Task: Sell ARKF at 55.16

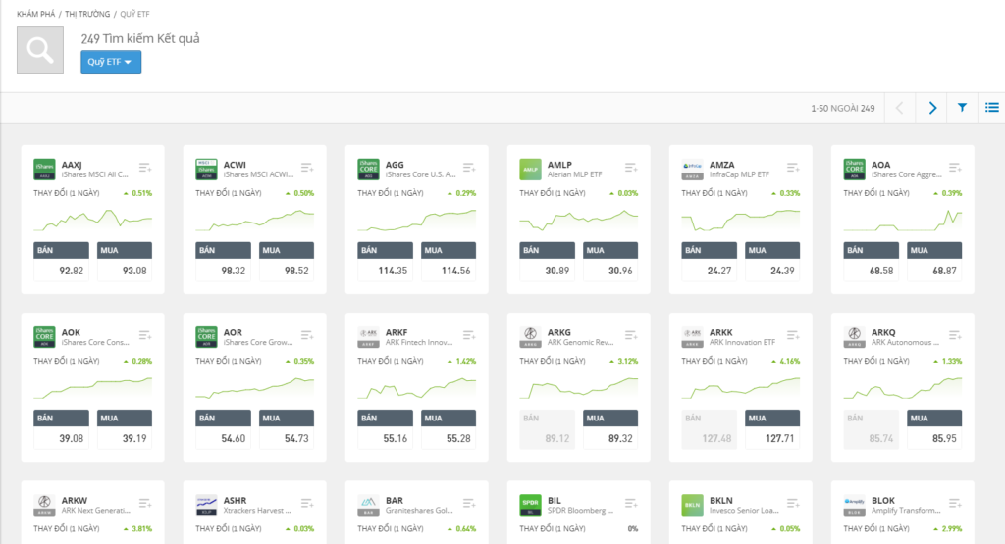Action: pos(385,429)
